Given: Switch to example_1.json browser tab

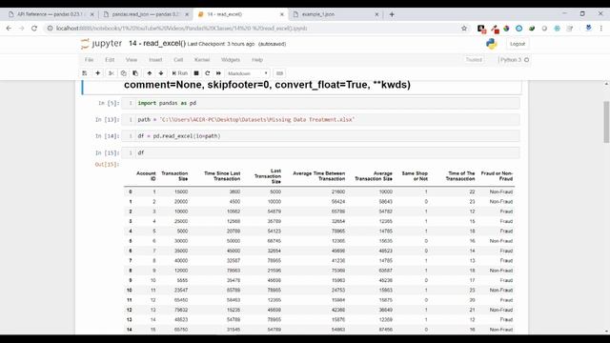Looking at the screenshot, I should click(x=335, y=14).
